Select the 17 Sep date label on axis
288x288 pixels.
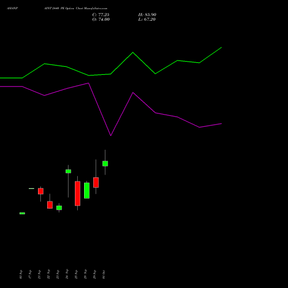(30, 274)
